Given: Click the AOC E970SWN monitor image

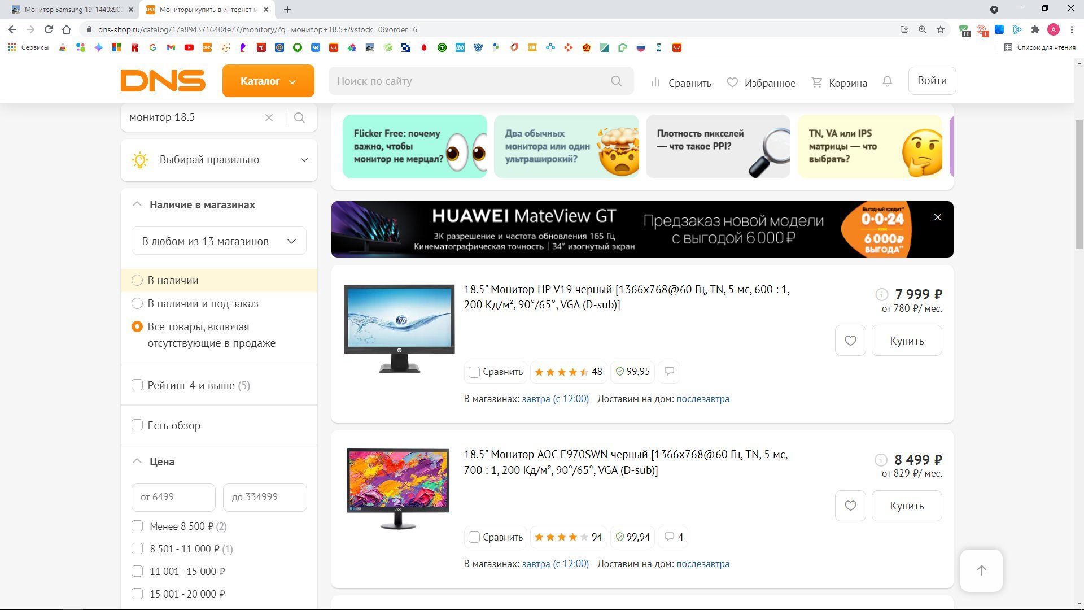Looking at the screenshot, I should click(398, 489).
